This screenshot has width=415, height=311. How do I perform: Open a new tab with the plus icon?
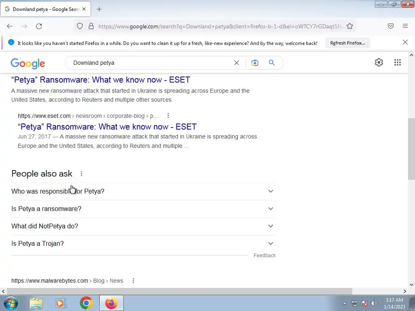[x=99, y=9]
